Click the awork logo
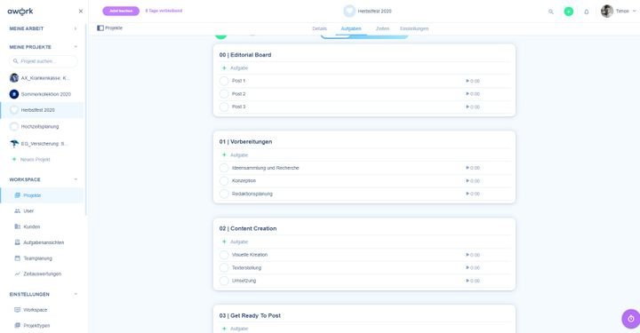The image size is (640, 333). (x=20, y=12)
